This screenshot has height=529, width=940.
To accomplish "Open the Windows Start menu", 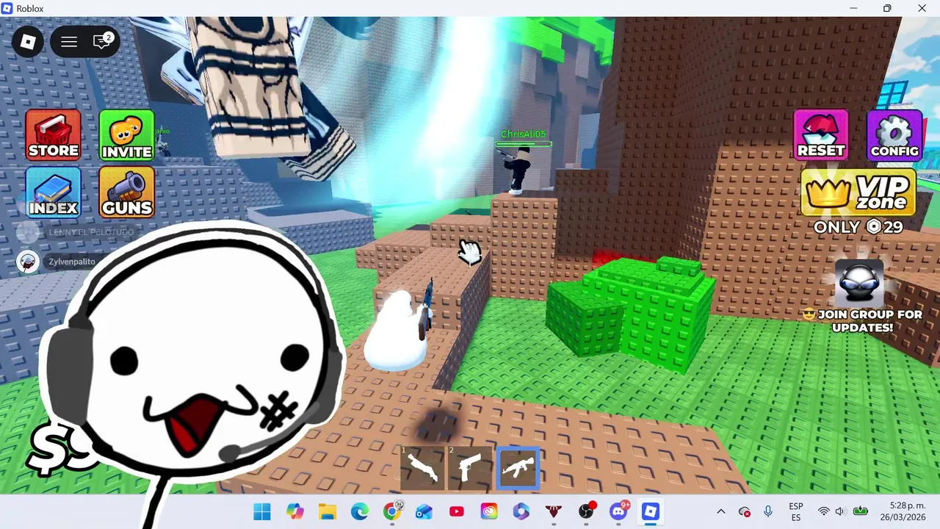I will click(x=262, y=511).
